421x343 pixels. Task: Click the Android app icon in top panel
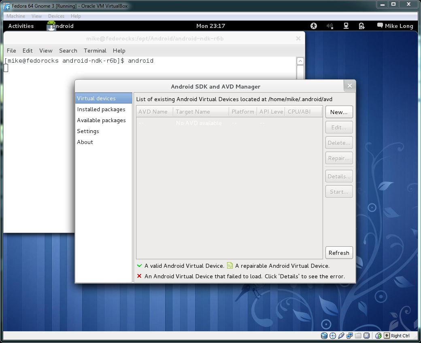click(x=51, y=26)
